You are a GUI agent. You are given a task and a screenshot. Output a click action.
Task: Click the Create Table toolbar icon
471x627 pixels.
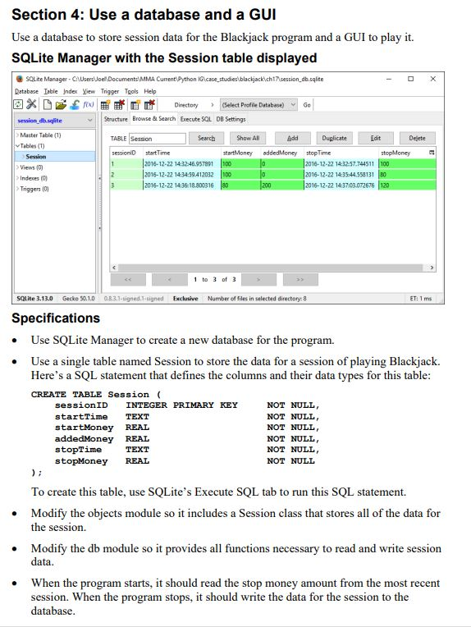coord(105,105)
